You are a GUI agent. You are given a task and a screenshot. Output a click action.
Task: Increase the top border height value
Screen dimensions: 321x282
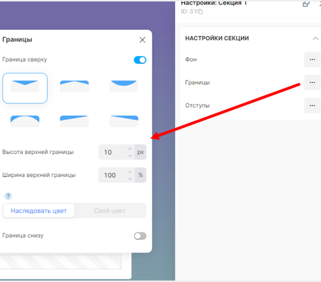[130, 149]
